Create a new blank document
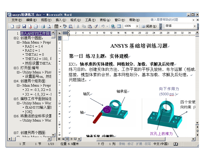203x152 pixels. tap(12, 26)
